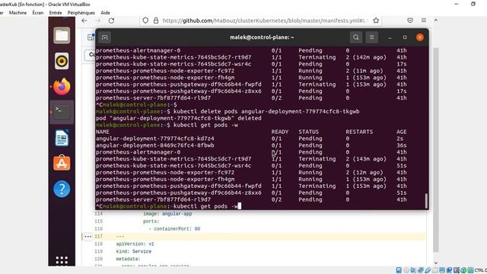The image size is (487, 274).
Task: Select line number 115 in GitHub code
Action: pos(98,221)
